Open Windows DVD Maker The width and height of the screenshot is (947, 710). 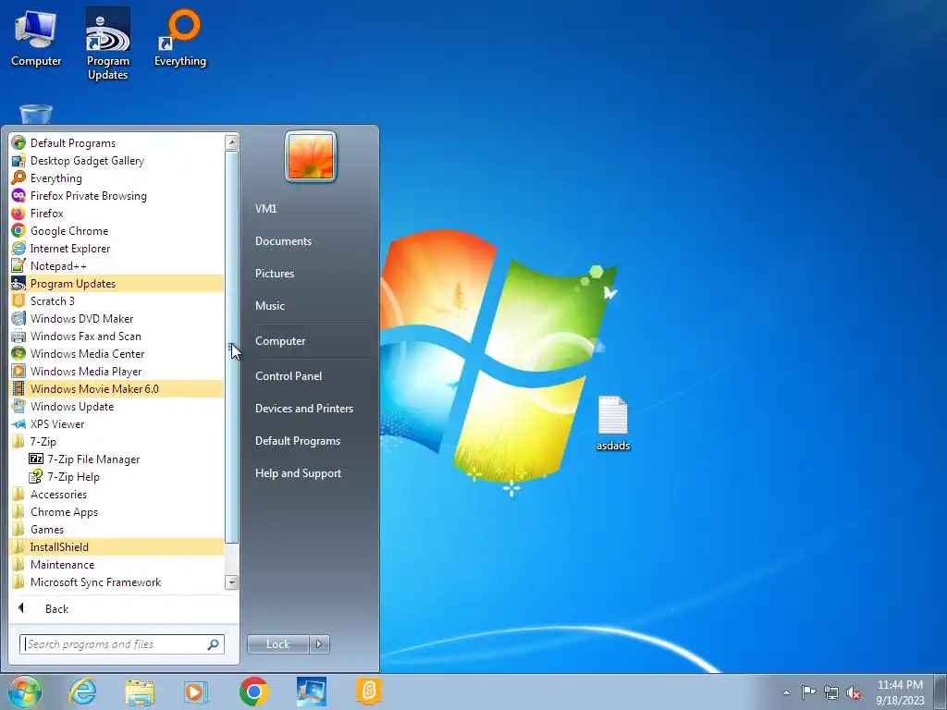117,318
